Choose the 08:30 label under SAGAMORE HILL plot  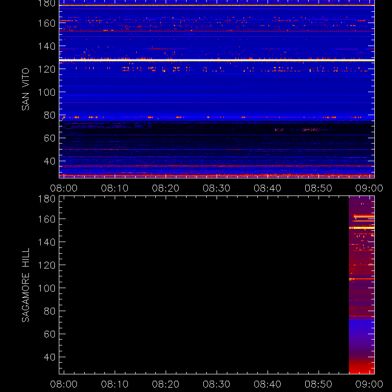217,384
